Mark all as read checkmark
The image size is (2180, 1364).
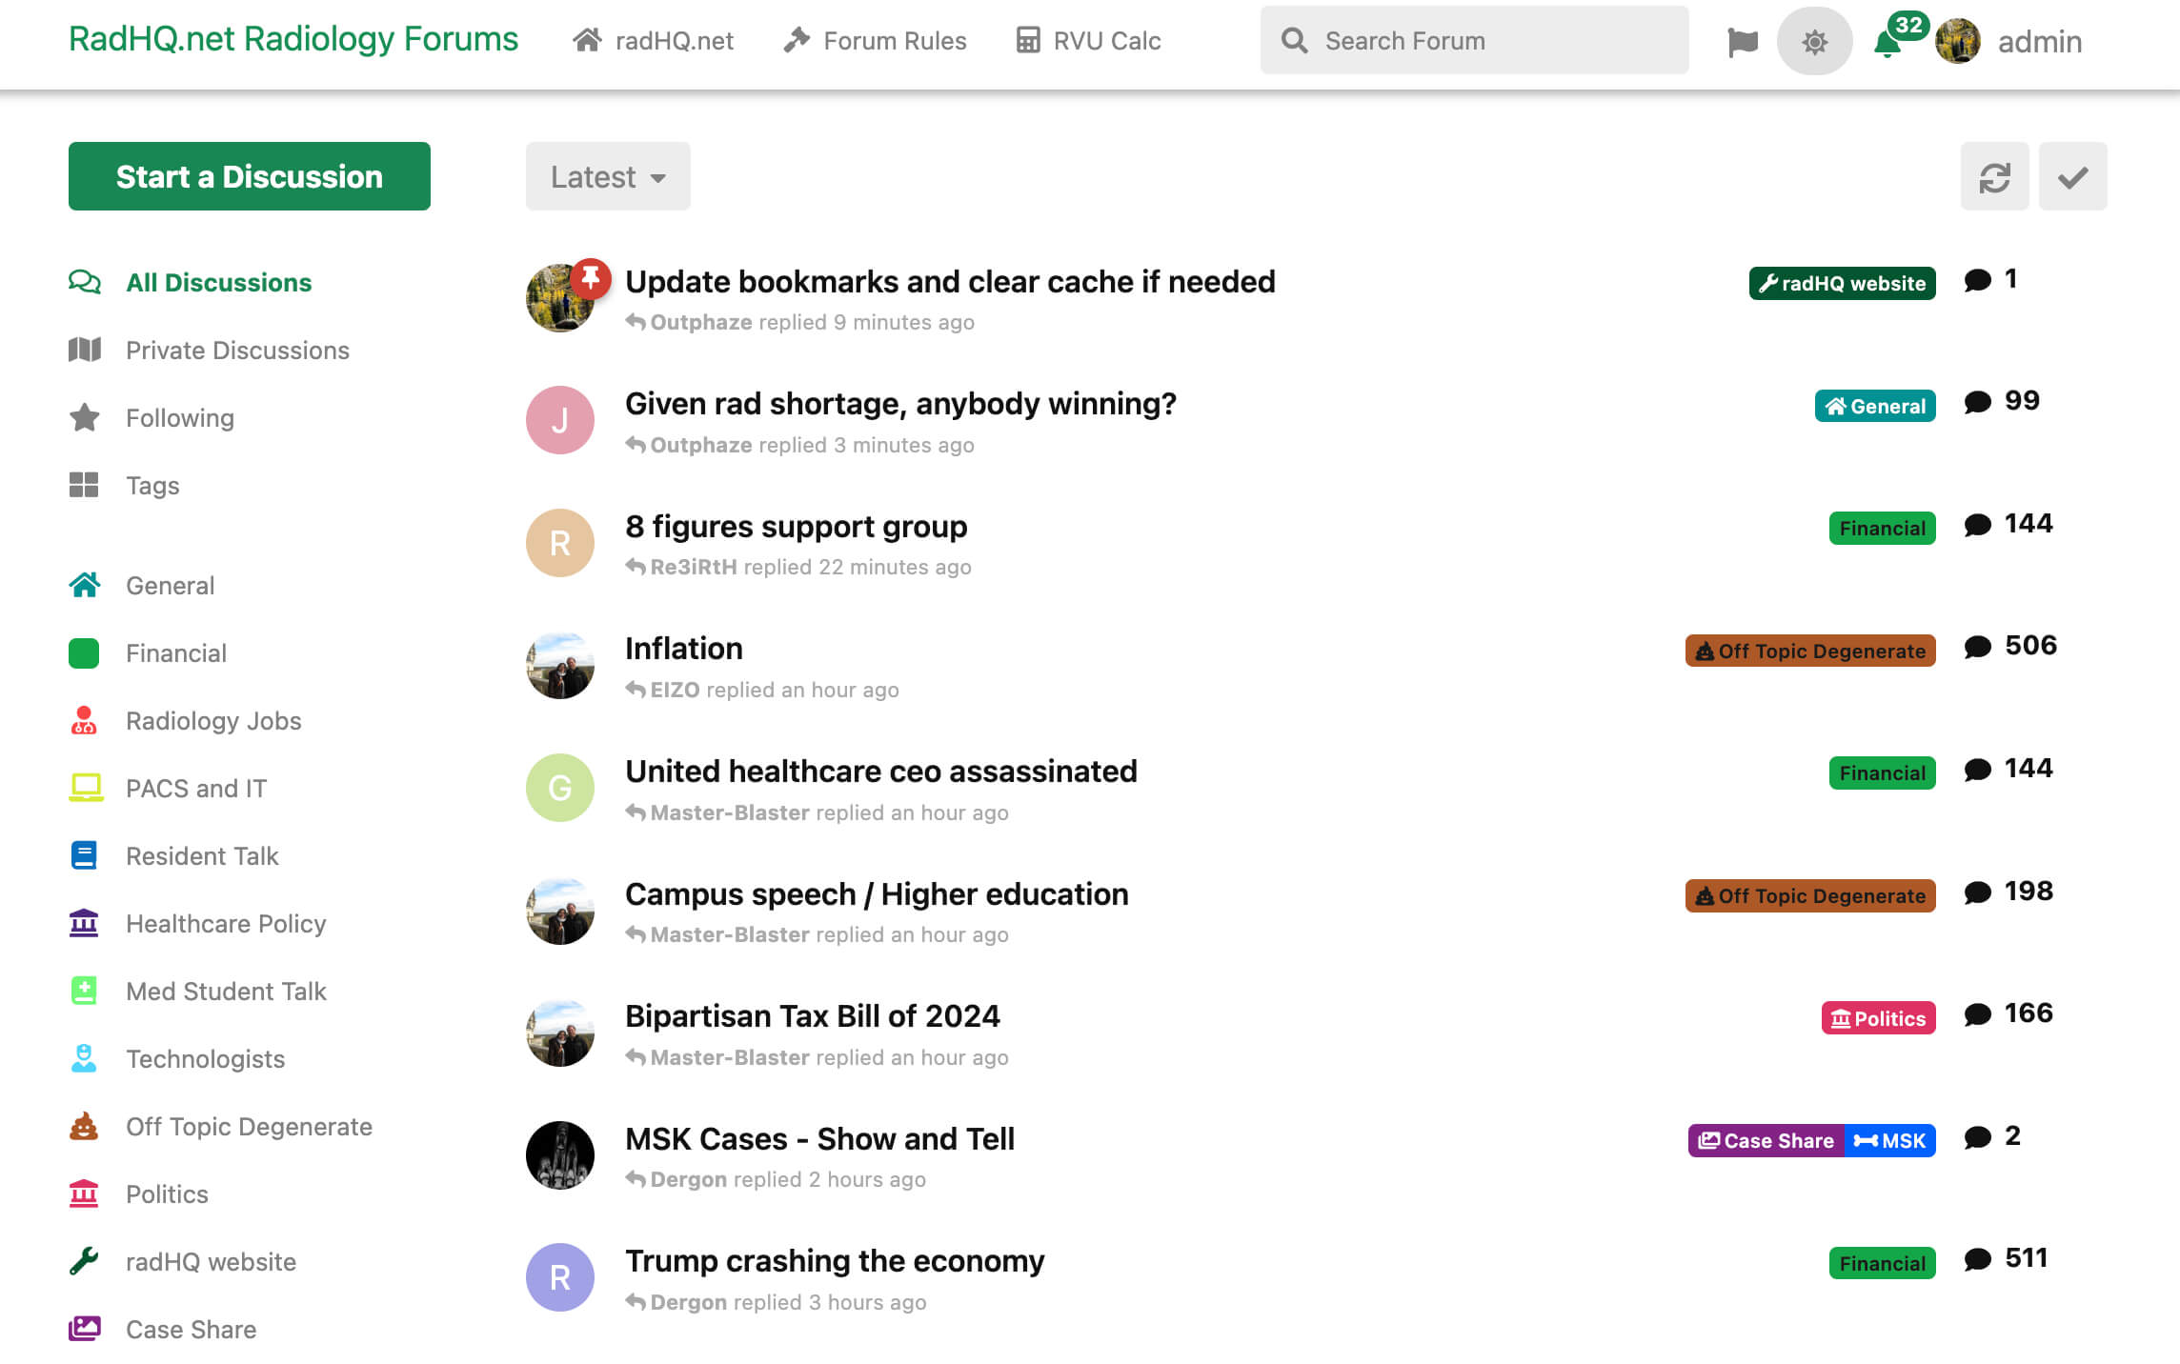coord(2072,177)
